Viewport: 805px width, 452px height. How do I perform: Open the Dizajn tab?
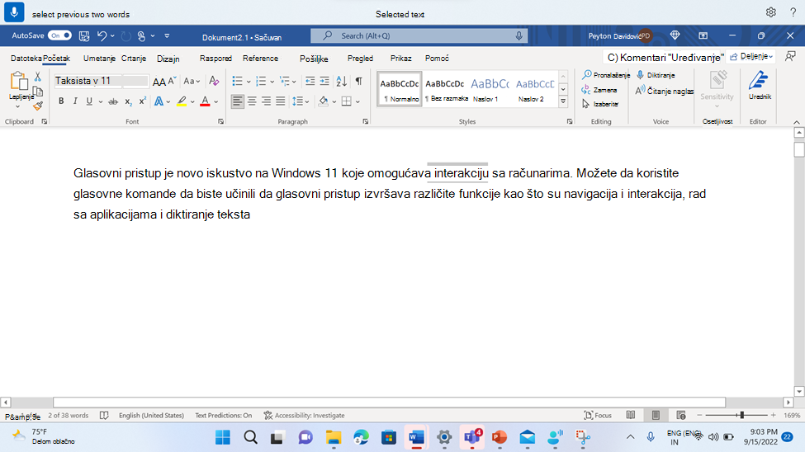click(x=168, y=59)
